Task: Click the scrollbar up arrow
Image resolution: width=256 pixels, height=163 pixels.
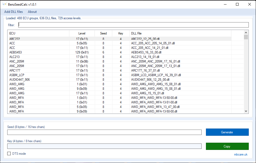Action: click(246, 32)
